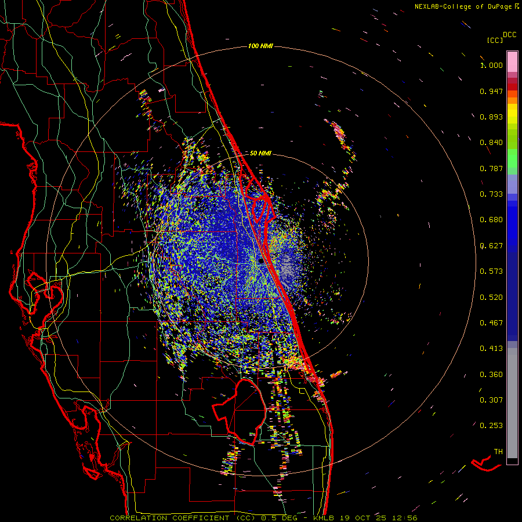Select the 0.947 scale value
This screenshot has width=522, height=522.
[491, 91]
